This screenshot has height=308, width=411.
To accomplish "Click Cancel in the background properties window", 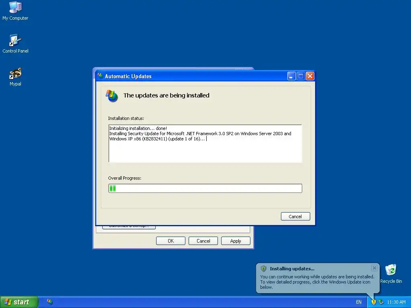I will click(x=203, y=241).
